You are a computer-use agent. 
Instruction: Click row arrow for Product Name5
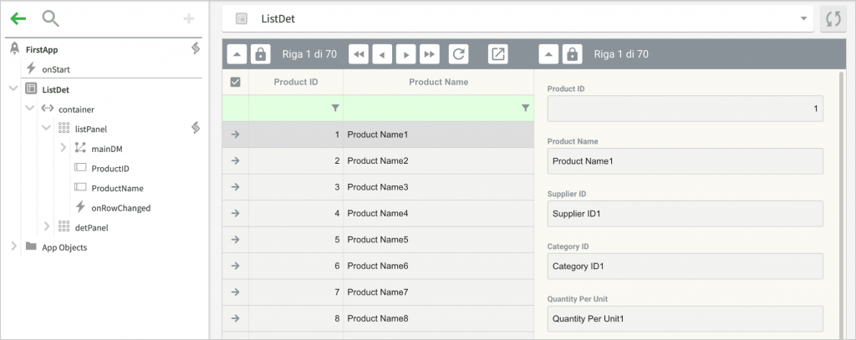pos(235,239)
